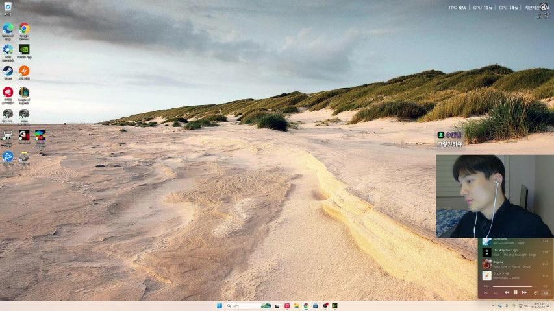Open the blue circular share-icon shortcut
554x311 pixels.
pyautogui.click(x=8, y=158)
